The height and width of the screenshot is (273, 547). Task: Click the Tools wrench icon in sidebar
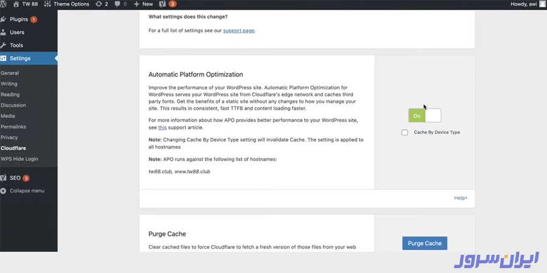(3, 45)
